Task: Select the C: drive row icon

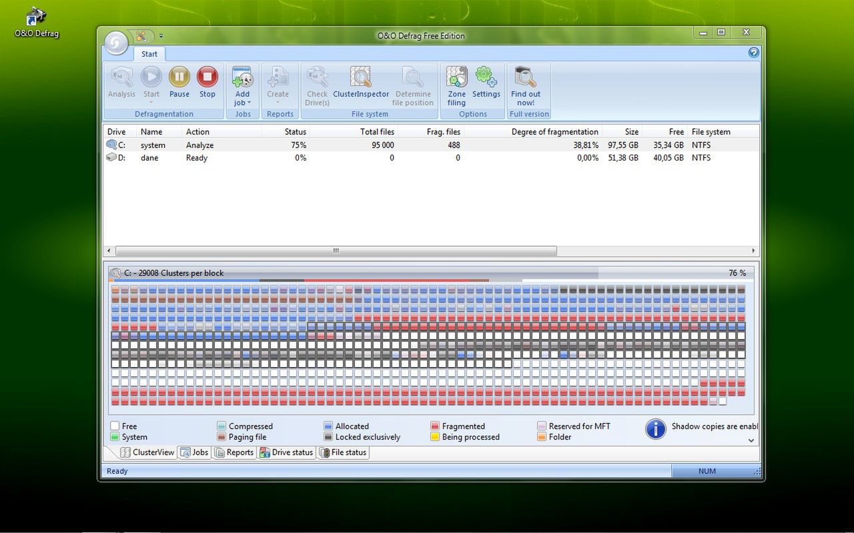Action: (111, 145)
